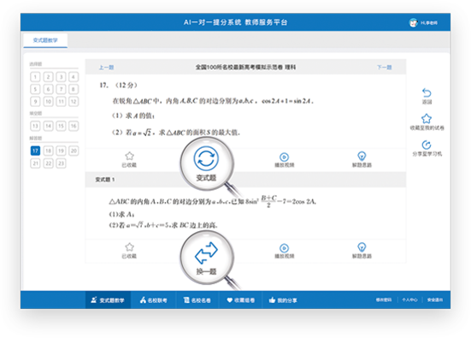Click the large 变式题 refresh icon
Viewport: 471px width, 338px height.
click(206, 158)
